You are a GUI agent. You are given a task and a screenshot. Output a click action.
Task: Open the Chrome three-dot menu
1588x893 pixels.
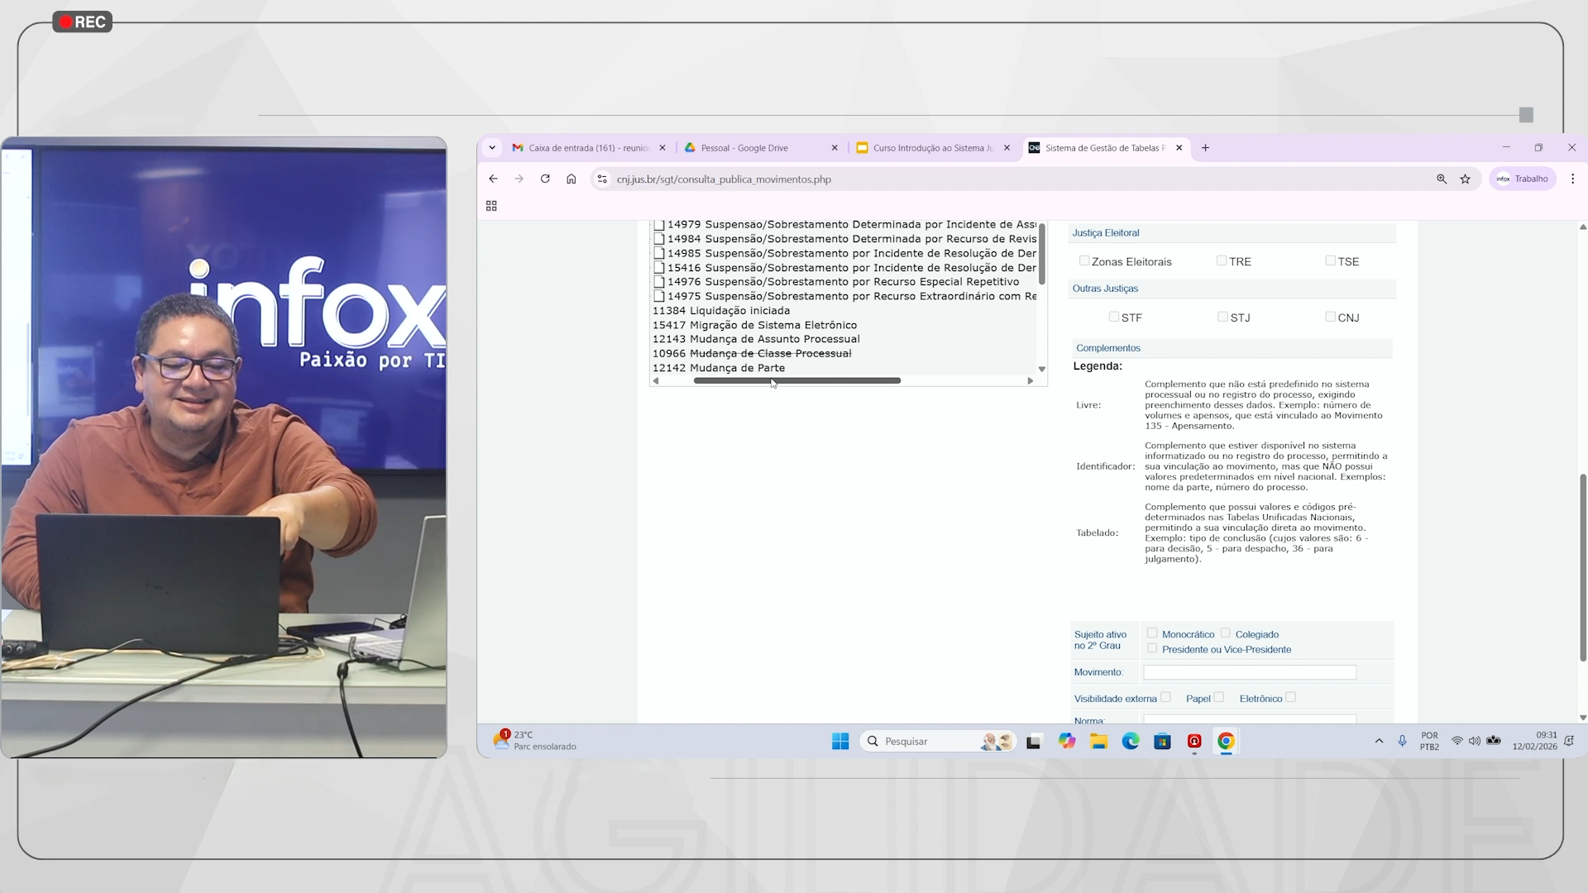[1572, 179]
